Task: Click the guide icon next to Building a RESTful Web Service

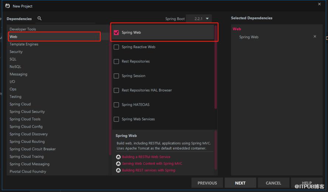Action: click(118, 157)
